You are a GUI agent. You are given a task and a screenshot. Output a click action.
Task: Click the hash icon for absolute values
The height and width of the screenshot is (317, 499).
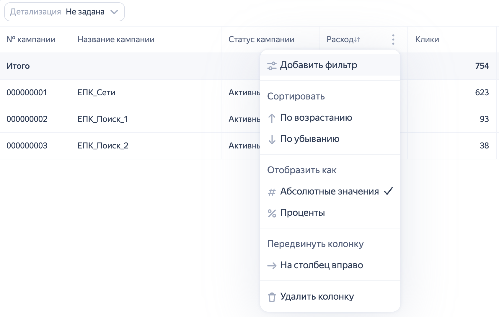pos(272,192)
